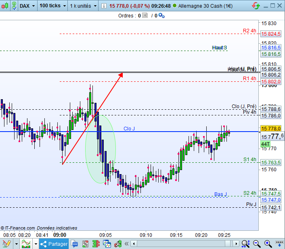The image size is (285, 249).
Task: Click the zoom in magnifier
Action: [268, 244]
